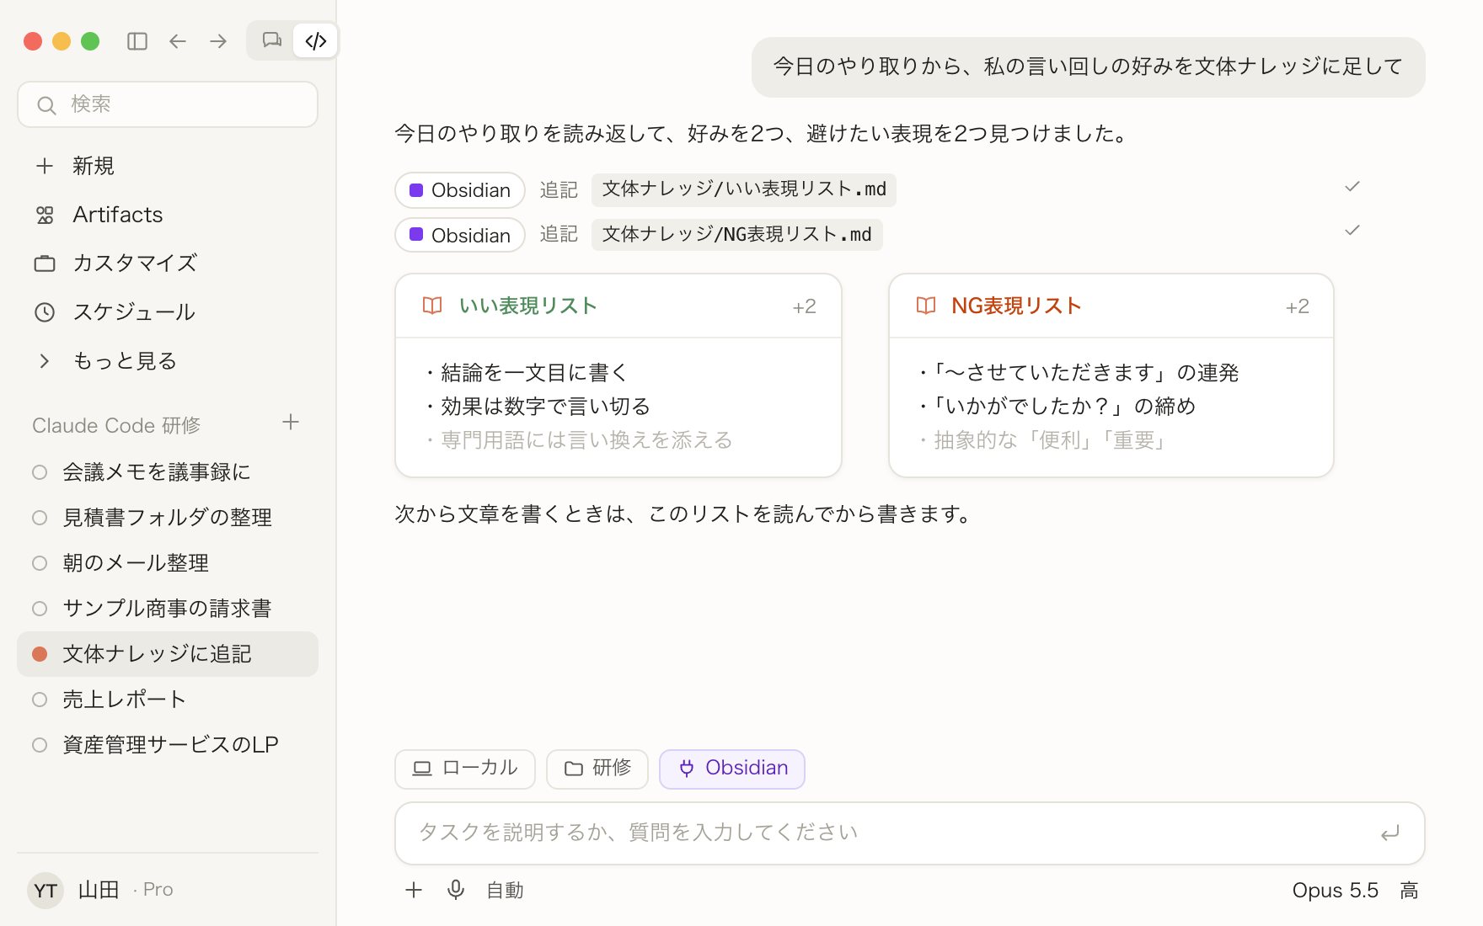The image size is (1483, 926).
Task: Click the Obsidian chip for いい表現リスト.md
Action: point(460,190)
